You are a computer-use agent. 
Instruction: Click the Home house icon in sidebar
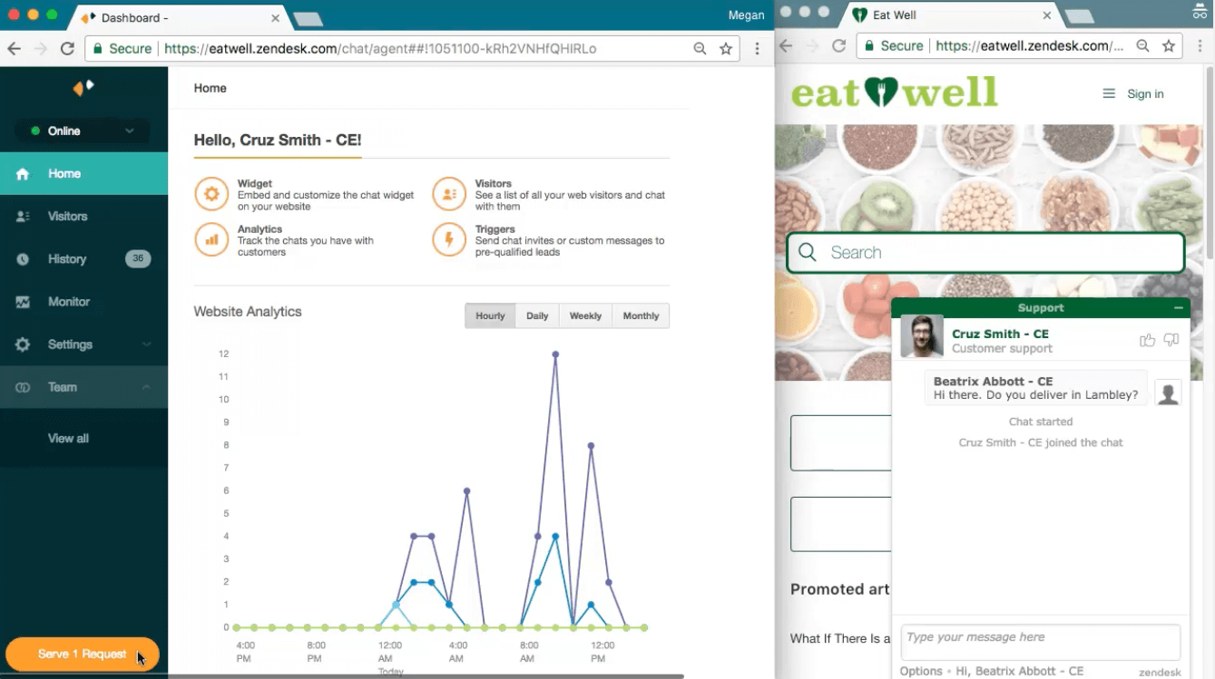point(23,174)
